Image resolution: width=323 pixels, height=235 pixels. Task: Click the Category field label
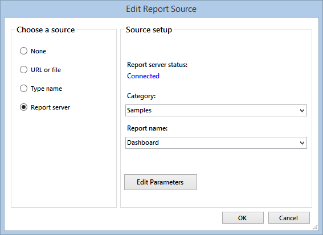tap(141, 96)
